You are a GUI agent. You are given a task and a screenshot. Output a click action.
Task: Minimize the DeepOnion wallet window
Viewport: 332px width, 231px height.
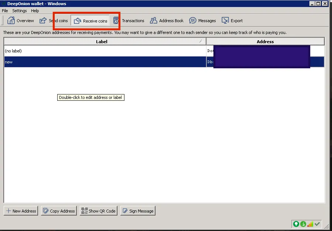tap(312, 4)
